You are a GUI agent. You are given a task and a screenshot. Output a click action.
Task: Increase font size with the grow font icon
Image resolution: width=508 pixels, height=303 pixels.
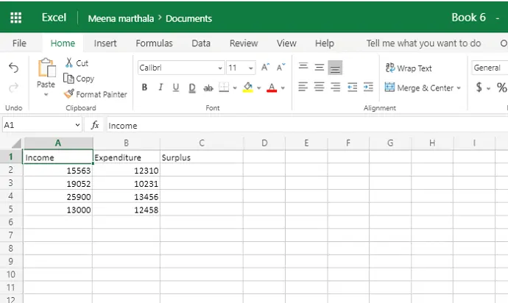(265, 68)
